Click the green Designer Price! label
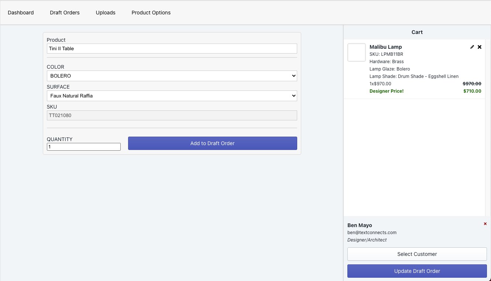491x281 pixels. click(x=386, y=91)
